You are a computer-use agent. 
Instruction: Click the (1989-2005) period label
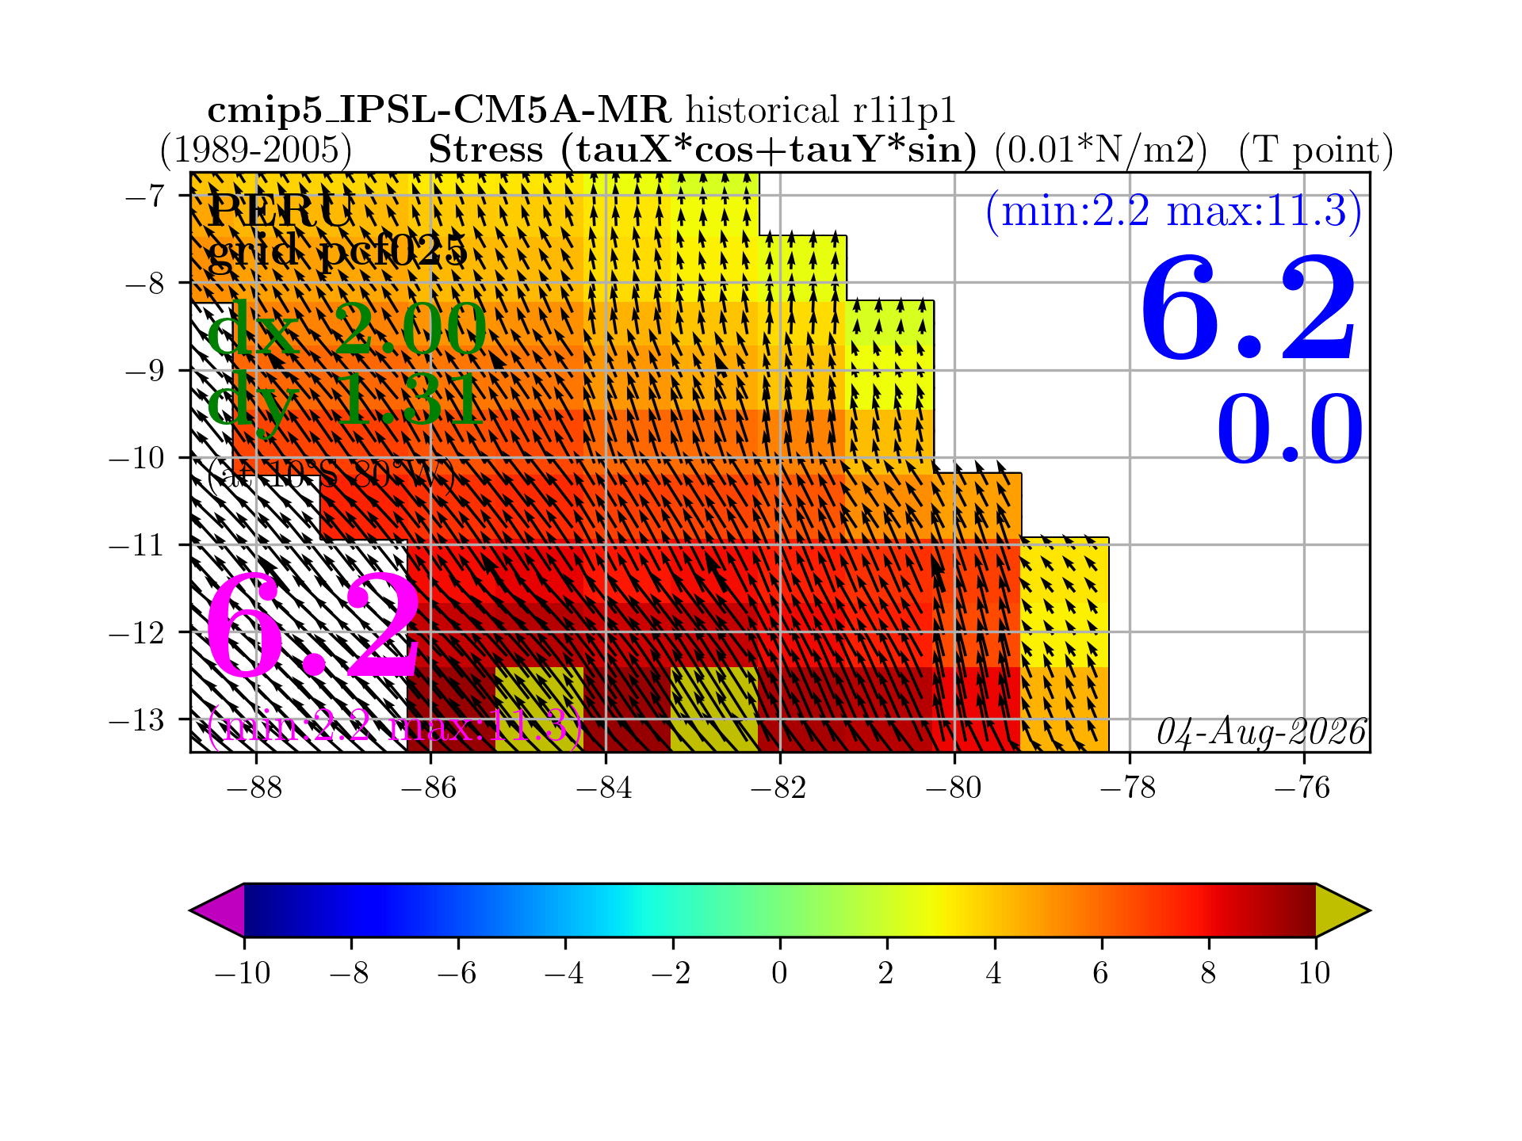[255, 150]
